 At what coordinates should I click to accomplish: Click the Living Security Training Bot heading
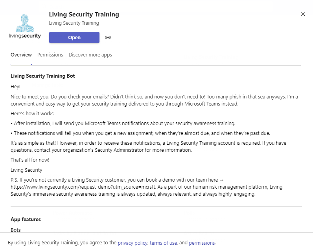coord(43,76)
